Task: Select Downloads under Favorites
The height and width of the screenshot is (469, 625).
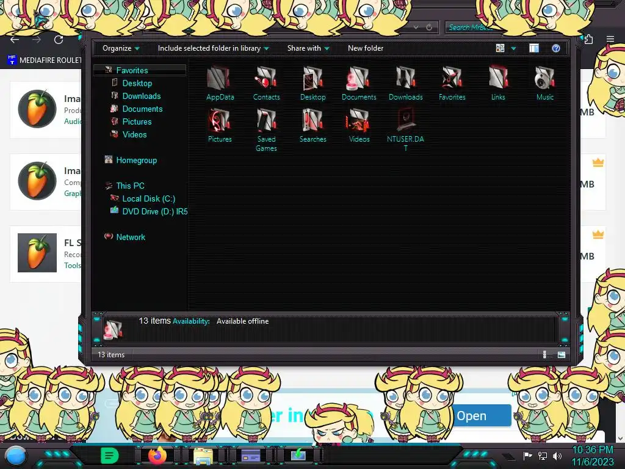Action: (141, 96)
